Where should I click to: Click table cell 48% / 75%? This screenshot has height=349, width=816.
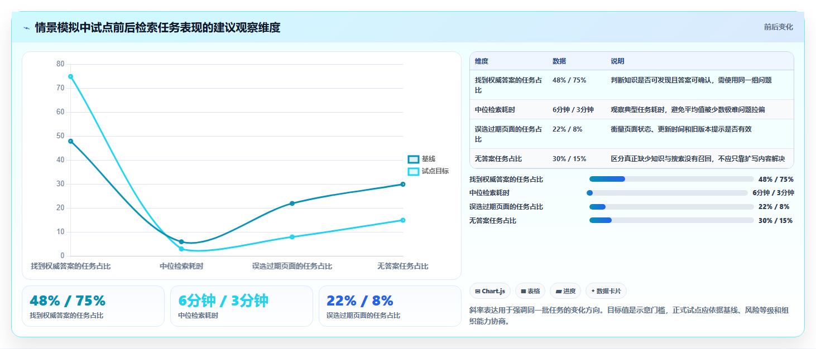(x=569, y=80)
